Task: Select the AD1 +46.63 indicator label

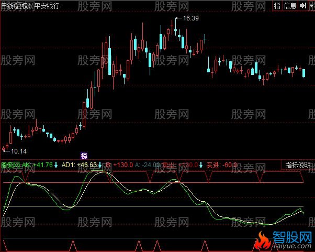Action: [78, 165]
